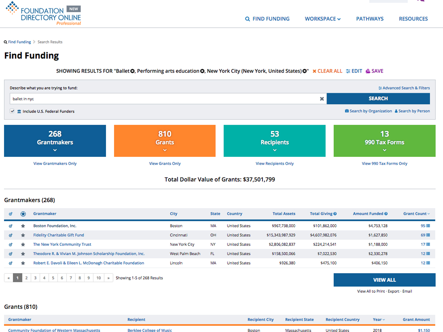
Task: Open the Pathways menu item
Action: click(x=370, y=19)
